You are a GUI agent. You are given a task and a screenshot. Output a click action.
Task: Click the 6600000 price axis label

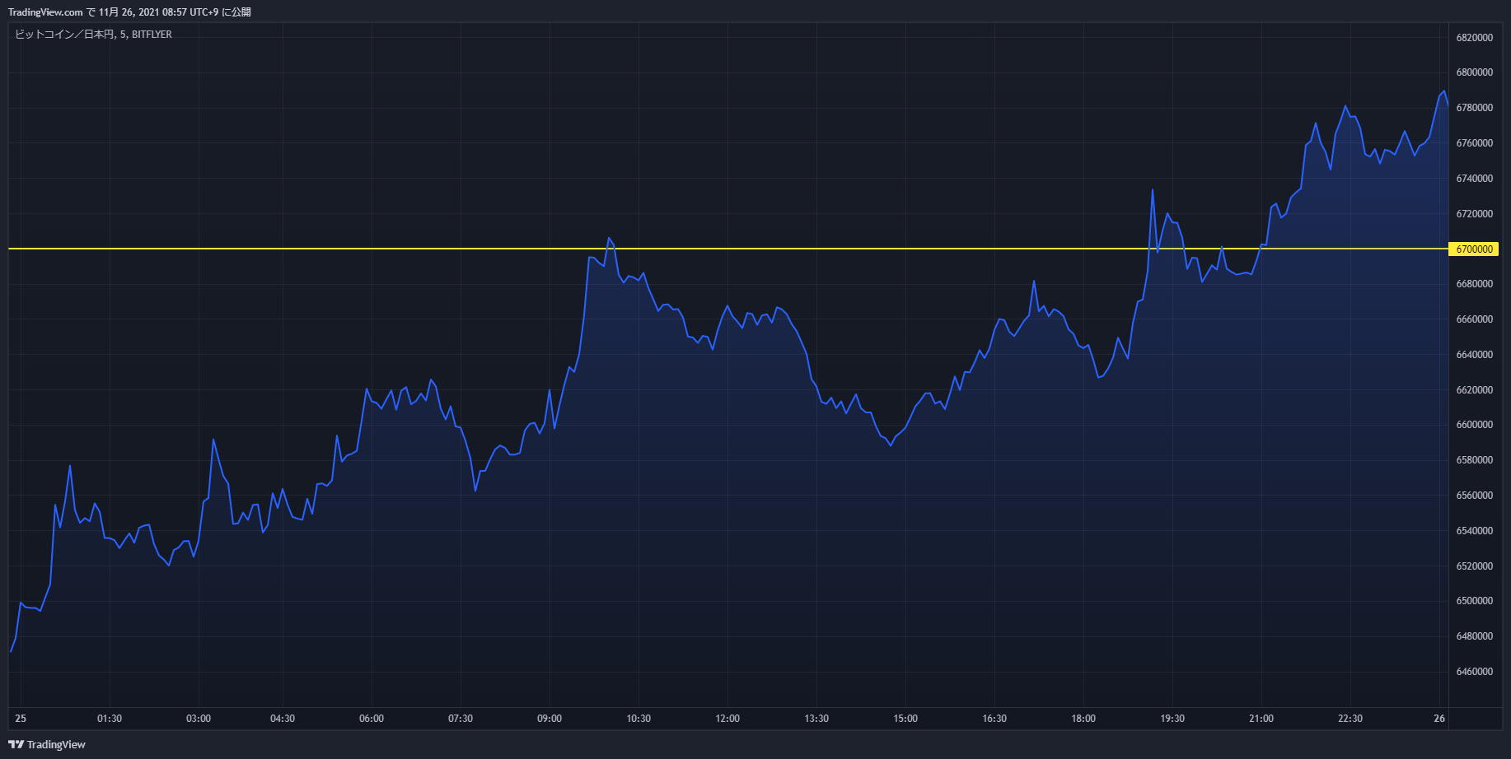(x=1475, y=425)
